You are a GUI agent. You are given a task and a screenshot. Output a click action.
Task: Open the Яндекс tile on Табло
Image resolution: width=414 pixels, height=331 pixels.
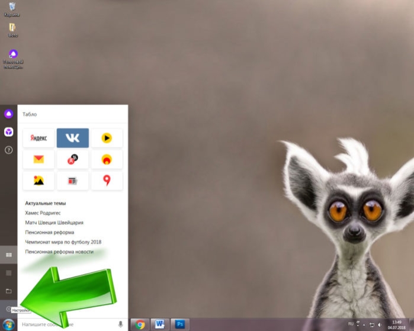click(38, 138)
